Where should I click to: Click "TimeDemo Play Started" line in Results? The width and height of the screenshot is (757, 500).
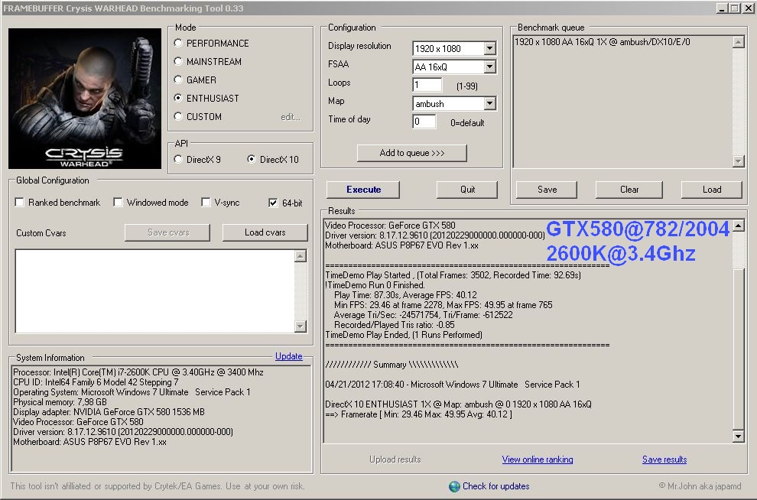pyautogui.click(x=453, y=275)
